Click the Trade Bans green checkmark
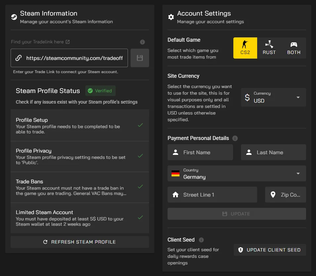Viewport: 316px width, 276px height. 140,187
